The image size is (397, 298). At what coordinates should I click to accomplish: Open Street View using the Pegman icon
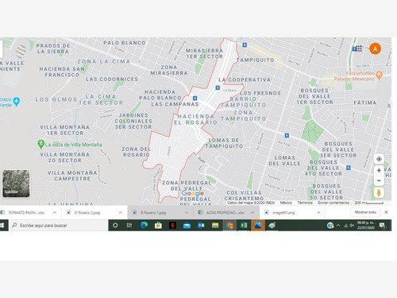point(379,193)
